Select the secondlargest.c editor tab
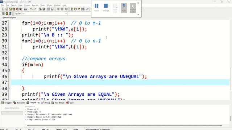The height and width of the screenshot is (130, 232). (x=9, y=18)
